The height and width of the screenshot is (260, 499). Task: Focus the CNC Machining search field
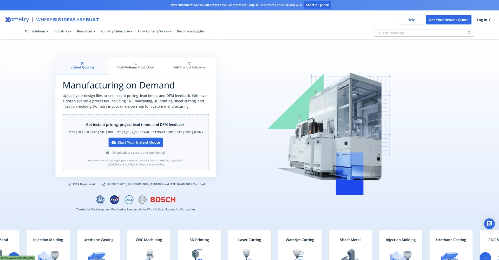point(424,33)
